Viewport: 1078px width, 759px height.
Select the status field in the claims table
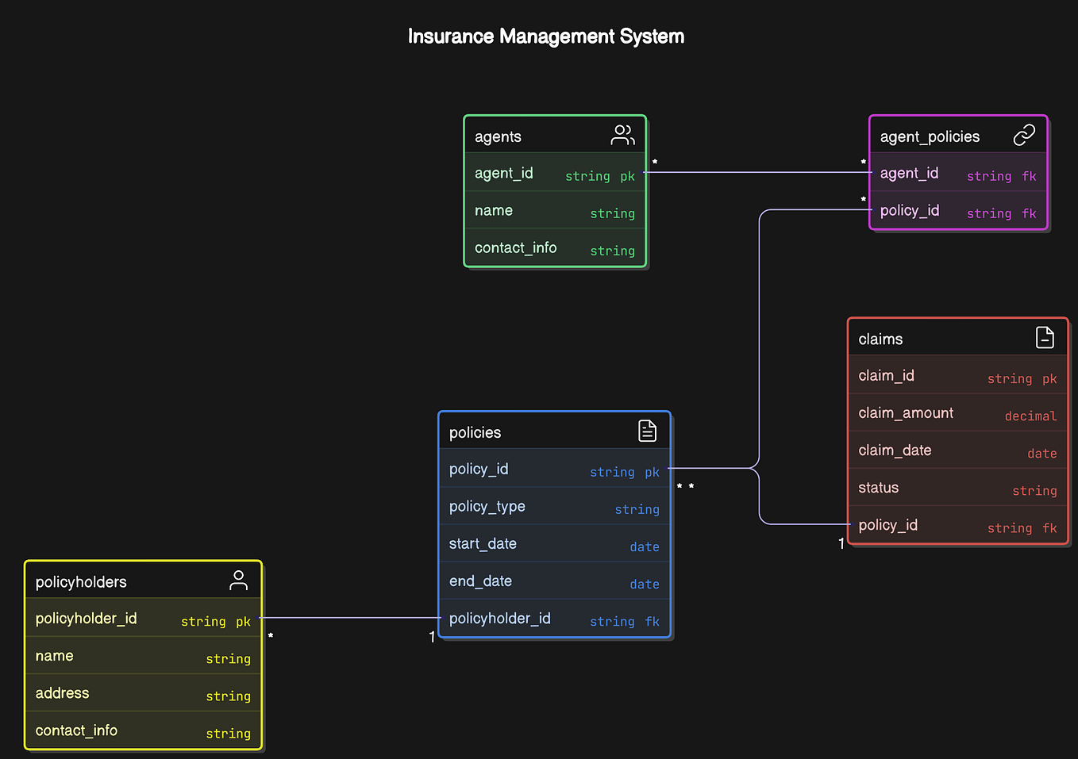(x=878, y=487)
